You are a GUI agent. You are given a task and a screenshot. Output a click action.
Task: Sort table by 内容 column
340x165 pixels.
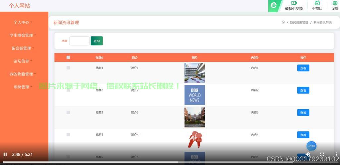click(x=255, y=58)
